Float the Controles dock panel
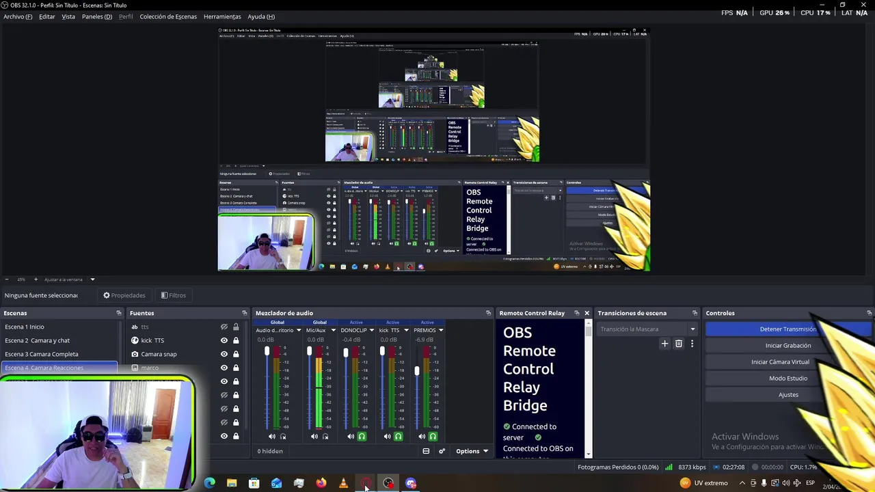The image size is (875, 492). click(870, 313)
